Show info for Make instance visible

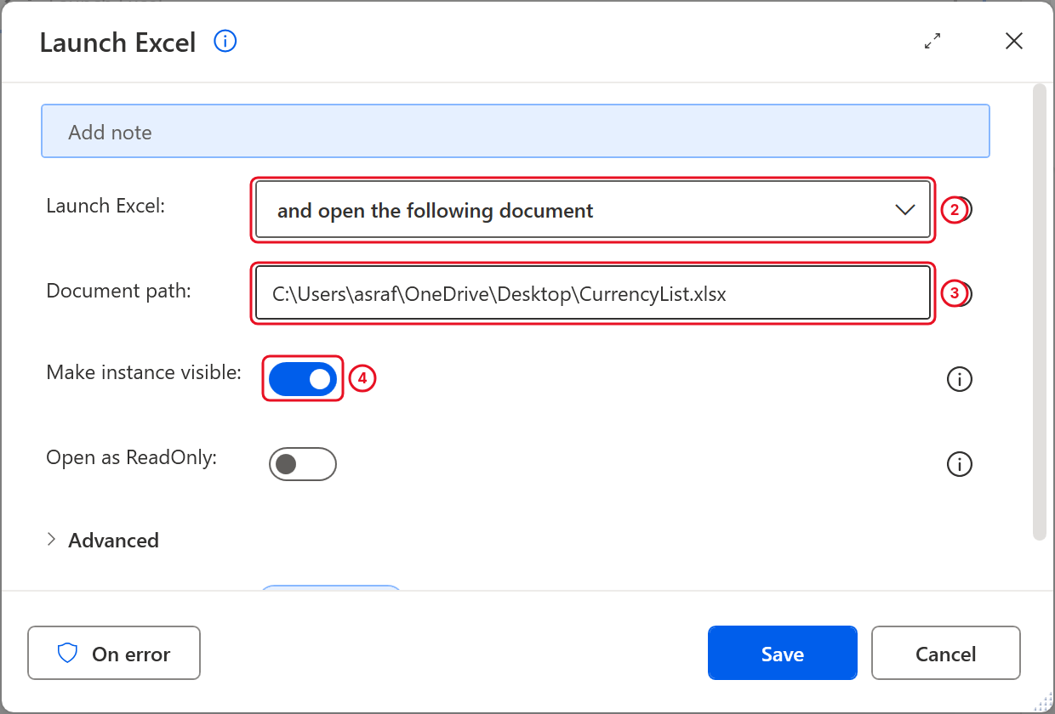tap(960, 379)
